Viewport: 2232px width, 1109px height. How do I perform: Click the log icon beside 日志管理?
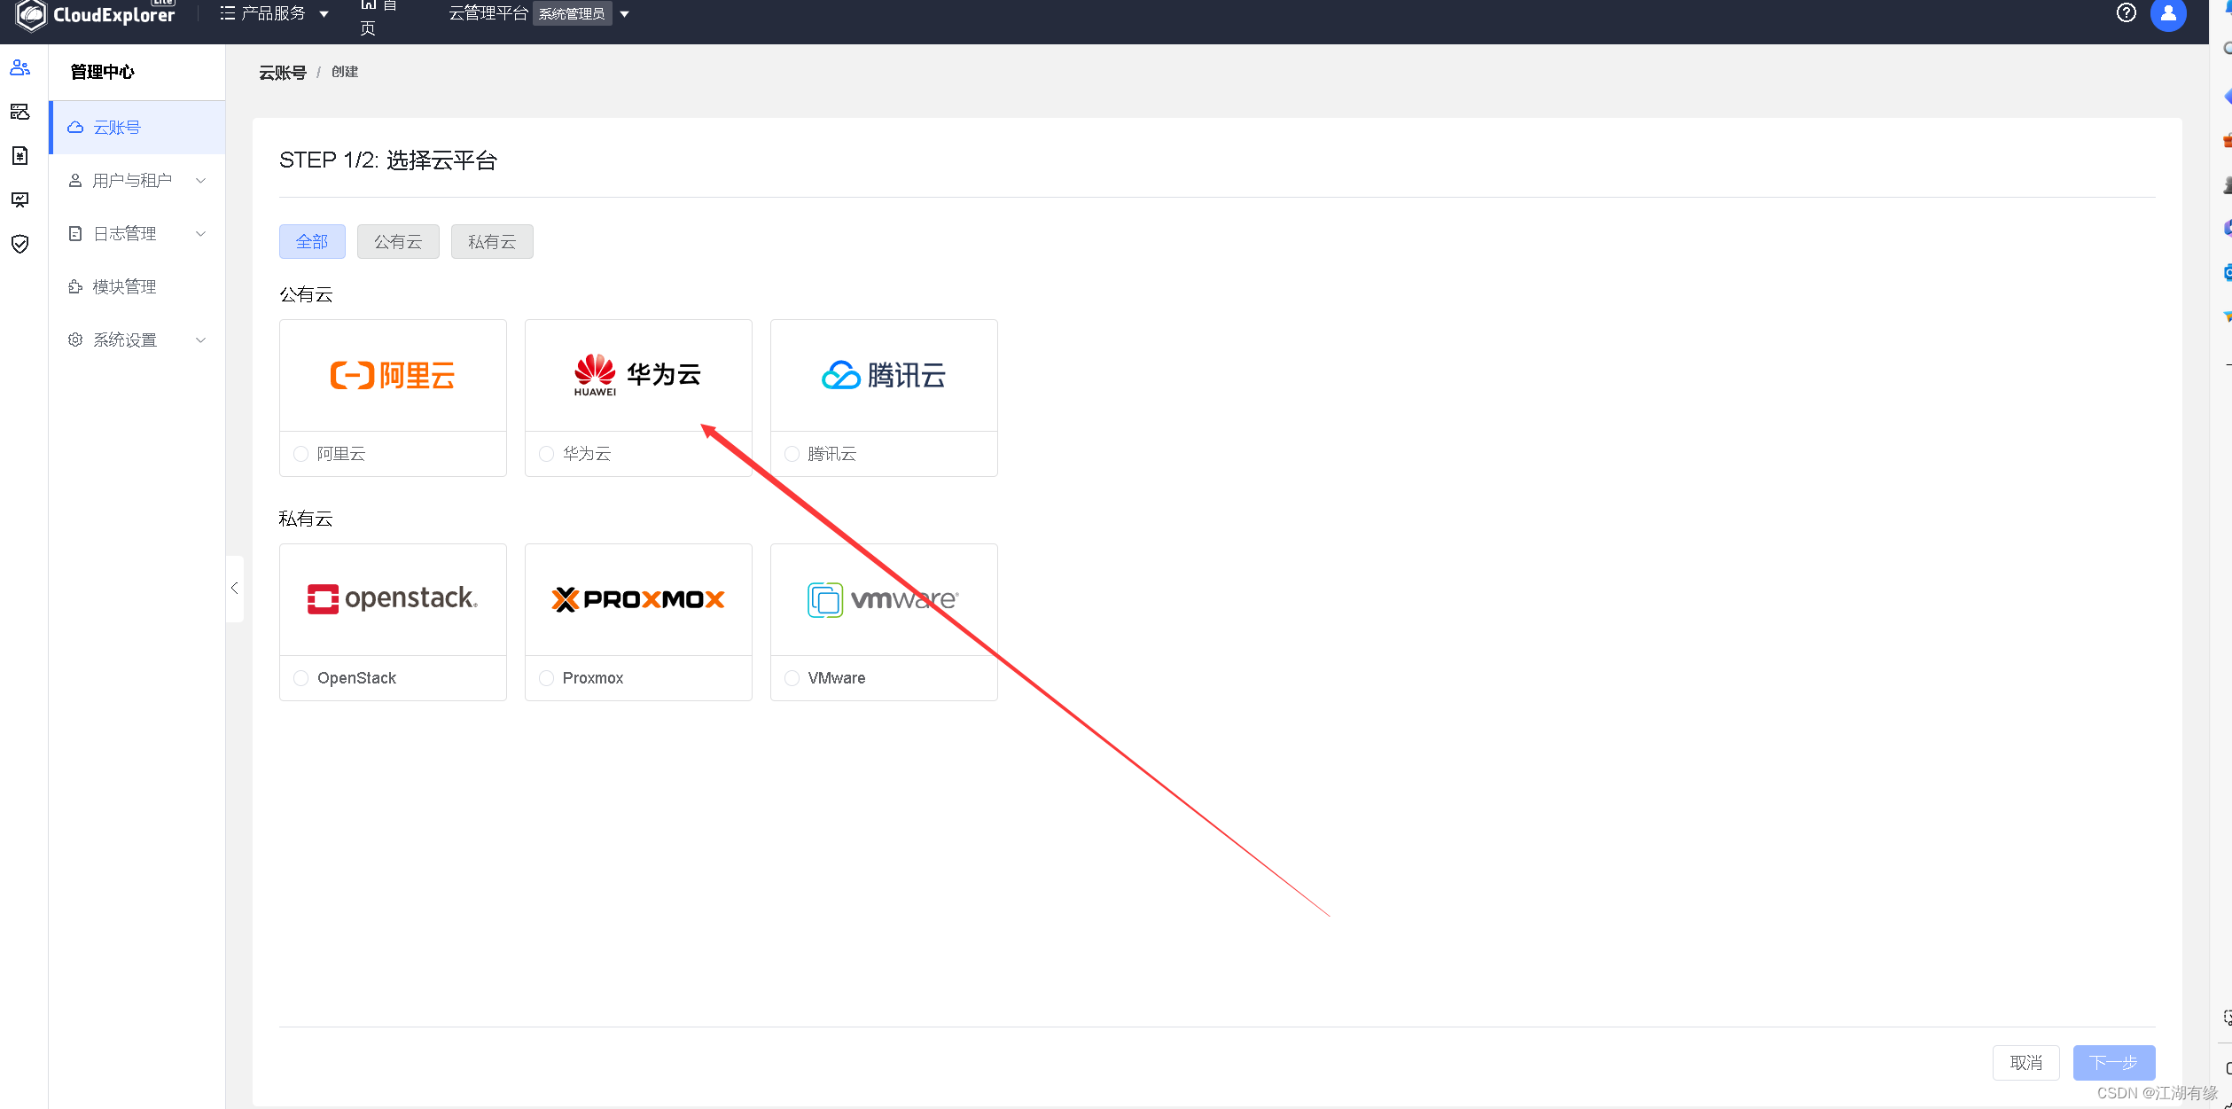[x=75, y=234]
